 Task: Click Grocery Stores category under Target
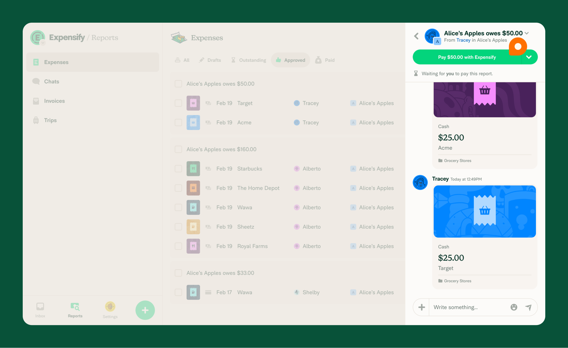click(455, 281)
